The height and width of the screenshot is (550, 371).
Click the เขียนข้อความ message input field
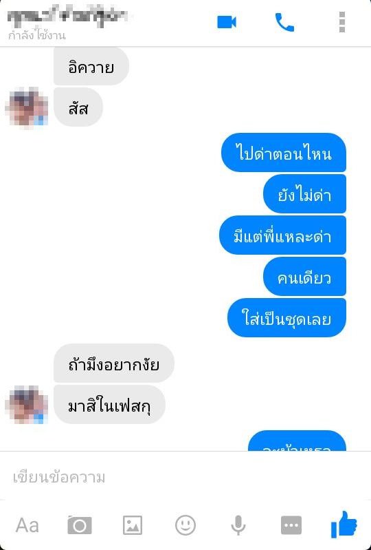[x=185, y=478]
